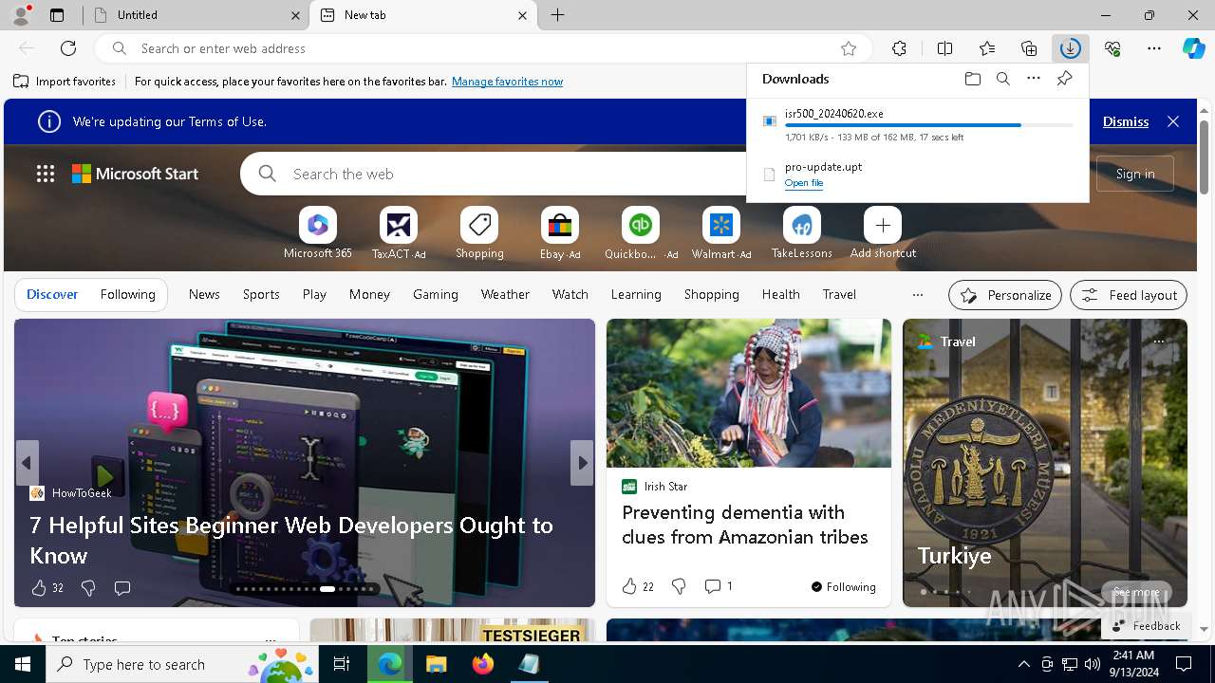This screenshot has width=1215, height=683.
Task: Open tab actions menu icon
Action: point(57,15)
